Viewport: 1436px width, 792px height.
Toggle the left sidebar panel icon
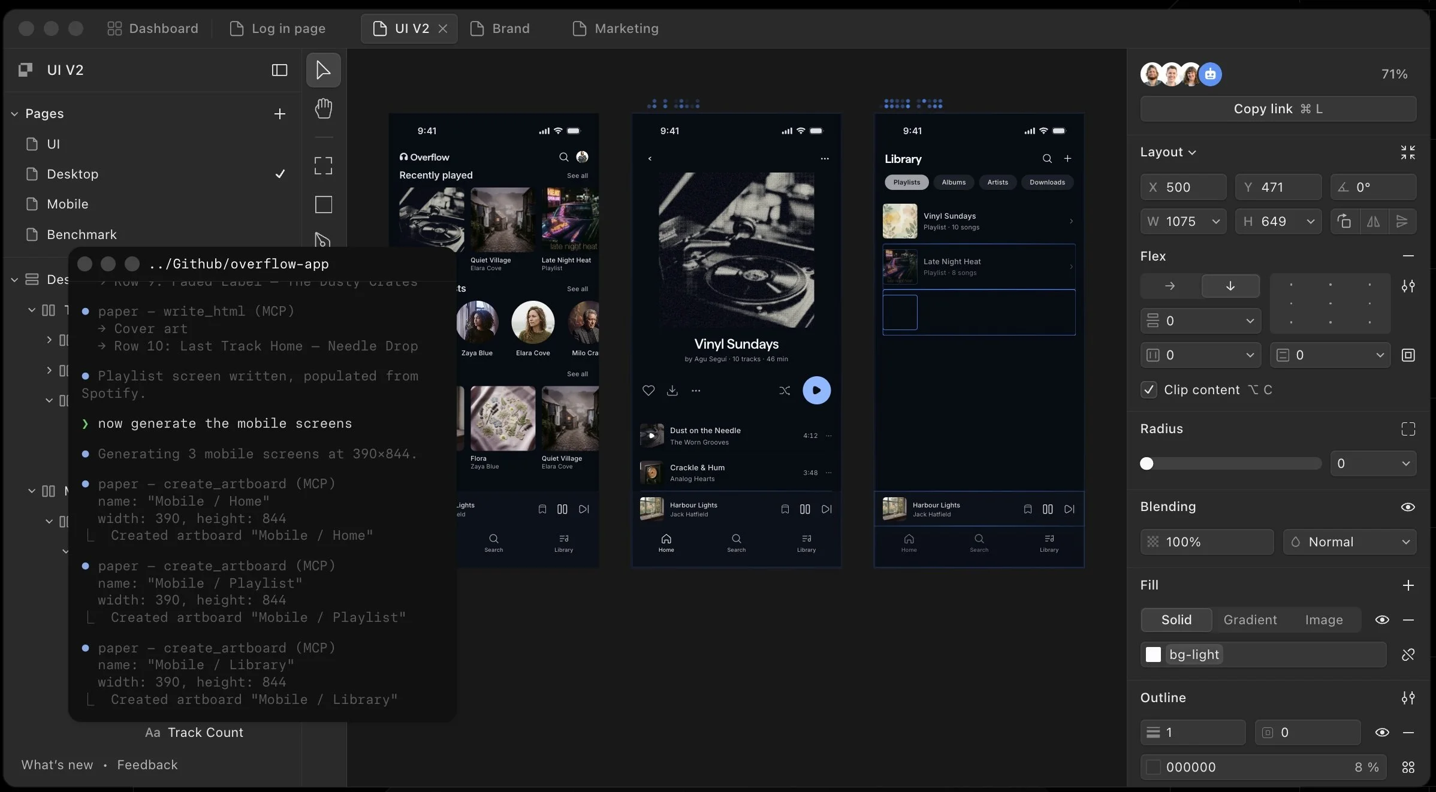click(x=279, y=70)
